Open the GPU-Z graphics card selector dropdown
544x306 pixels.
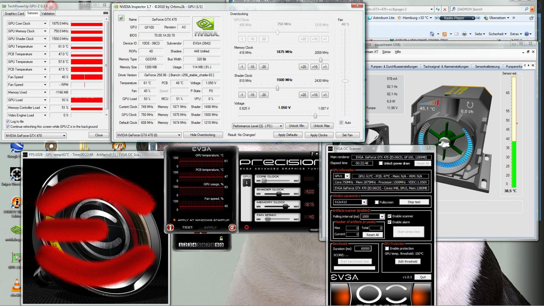pyautogui.click(x=35, y=135)
